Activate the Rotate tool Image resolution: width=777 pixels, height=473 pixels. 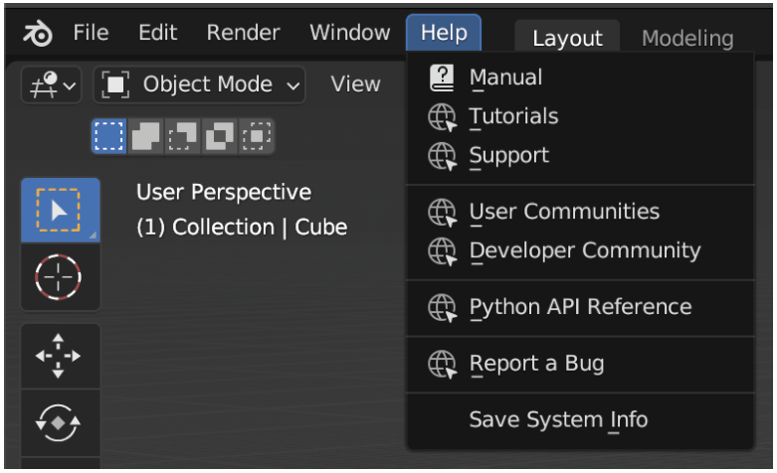point(61,423)
